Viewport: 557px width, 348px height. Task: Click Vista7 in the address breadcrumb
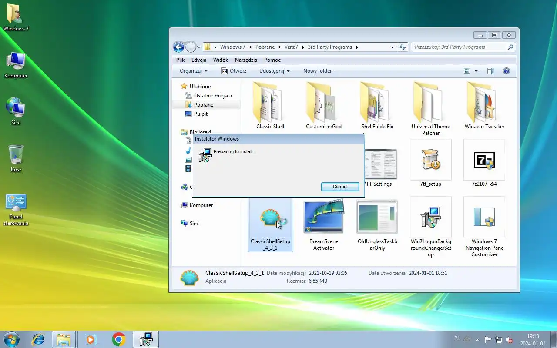pos(291,47)
